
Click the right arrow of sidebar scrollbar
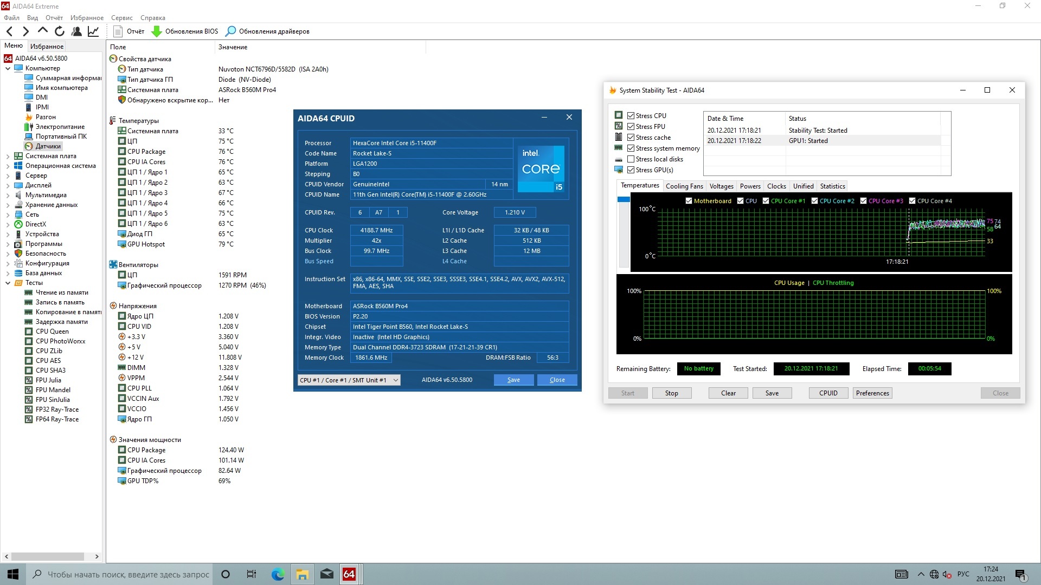pyautogui.click(x=97, y=556)
